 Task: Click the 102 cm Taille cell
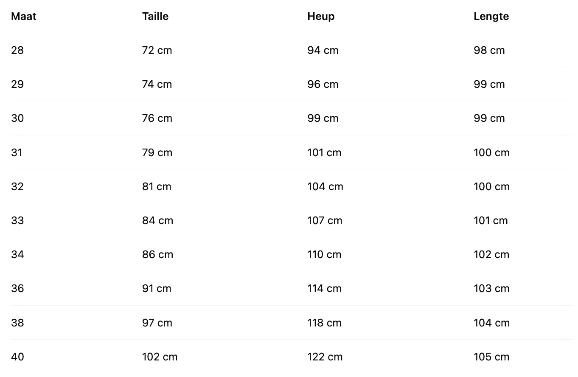(x=160, y=357)
